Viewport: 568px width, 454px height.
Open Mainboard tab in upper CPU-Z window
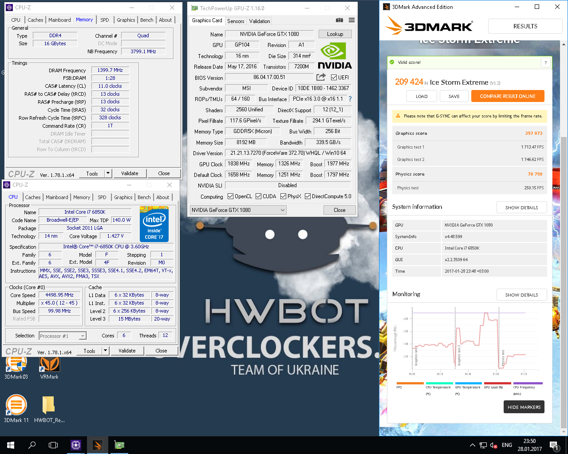pyautogui.click(x=59, y=20)
